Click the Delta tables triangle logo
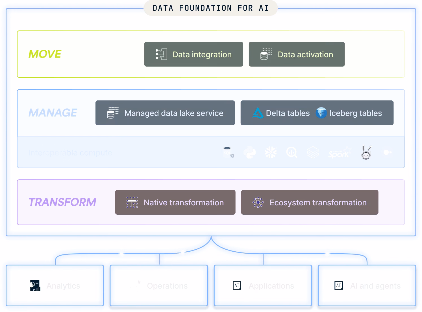This screenshot has width=422, height=312. [x=258, y=113]
